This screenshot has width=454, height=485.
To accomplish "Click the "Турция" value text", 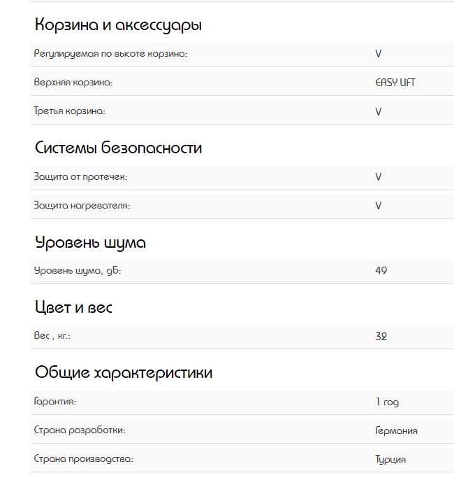I will click(x=390, y=459).
